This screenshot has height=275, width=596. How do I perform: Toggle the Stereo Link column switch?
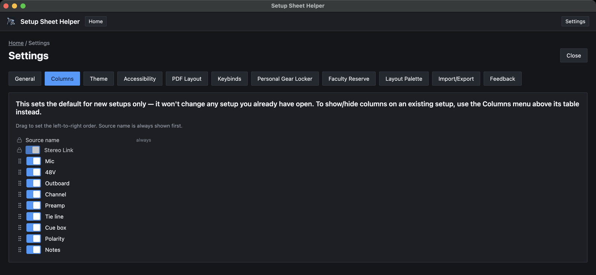pos(33,150)
